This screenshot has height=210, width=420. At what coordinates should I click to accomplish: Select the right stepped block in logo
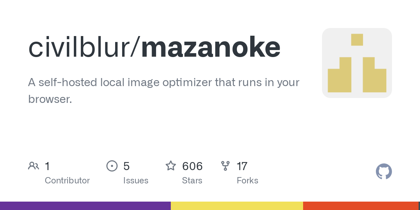pyautogui.click(x=374, y=75)
